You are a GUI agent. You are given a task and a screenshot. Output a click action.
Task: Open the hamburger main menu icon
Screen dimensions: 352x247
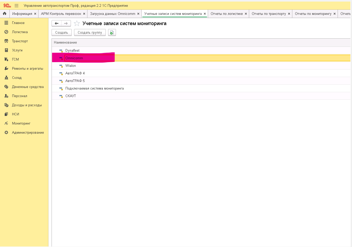tap(16, 5)
